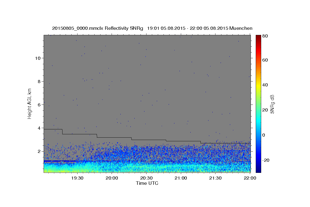
Task: Click the 21:30 time tick label
Action: (215, 178)
